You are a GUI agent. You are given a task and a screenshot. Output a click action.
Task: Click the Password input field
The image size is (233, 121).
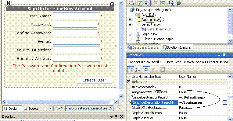coord(75,24)
